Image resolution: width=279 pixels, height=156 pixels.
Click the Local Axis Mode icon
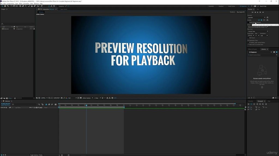point(49,6)
